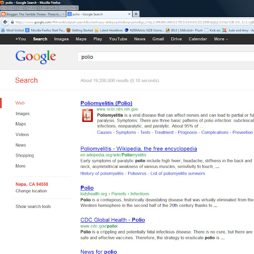Filter by Videos in left sidebar
The width and height of the screenshot is (254, 254).
[22, 135]
